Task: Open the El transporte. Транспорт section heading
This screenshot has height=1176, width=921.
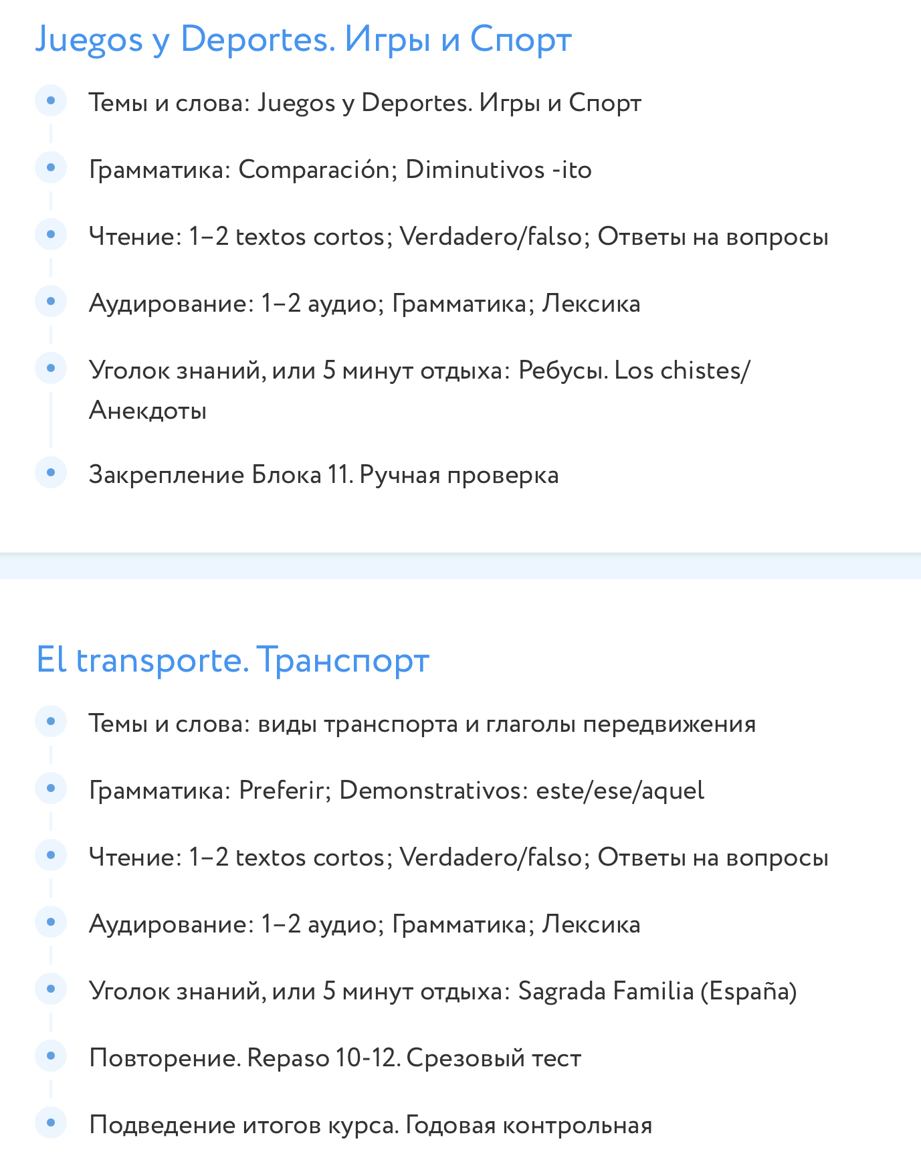Action: [x=232, y=660]
